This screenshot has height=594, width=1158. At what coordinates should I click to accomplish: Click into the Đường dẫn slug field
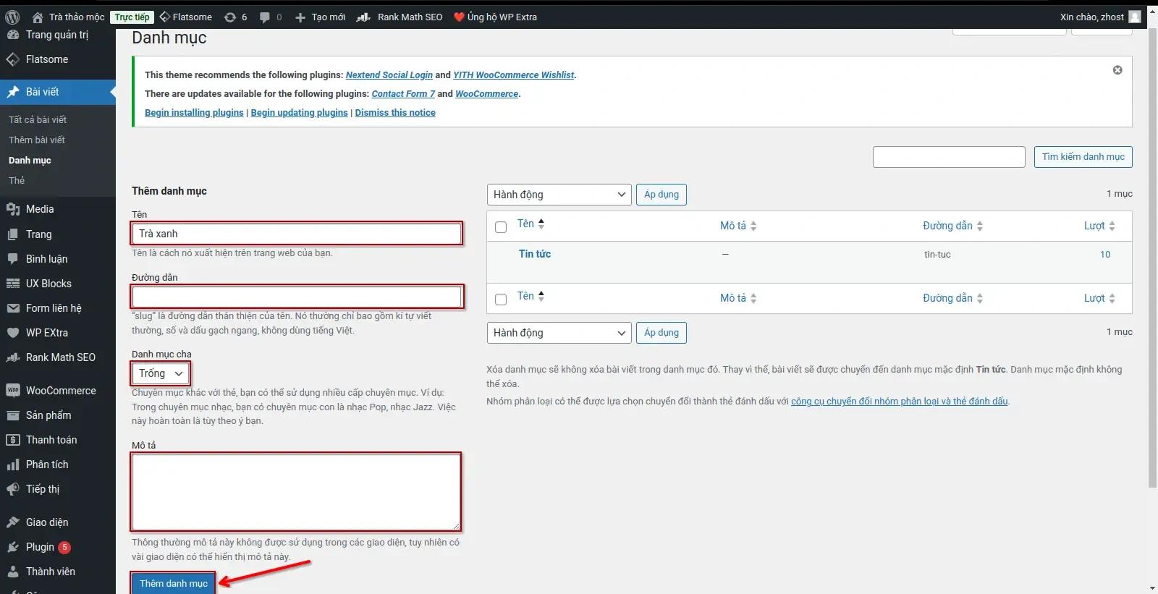(297, 297)
